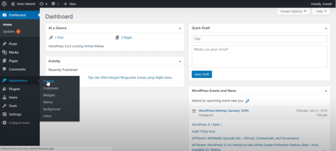Focus the Quick Draft Title field
This screenshot has width=336, height=151.
(260, 39)
